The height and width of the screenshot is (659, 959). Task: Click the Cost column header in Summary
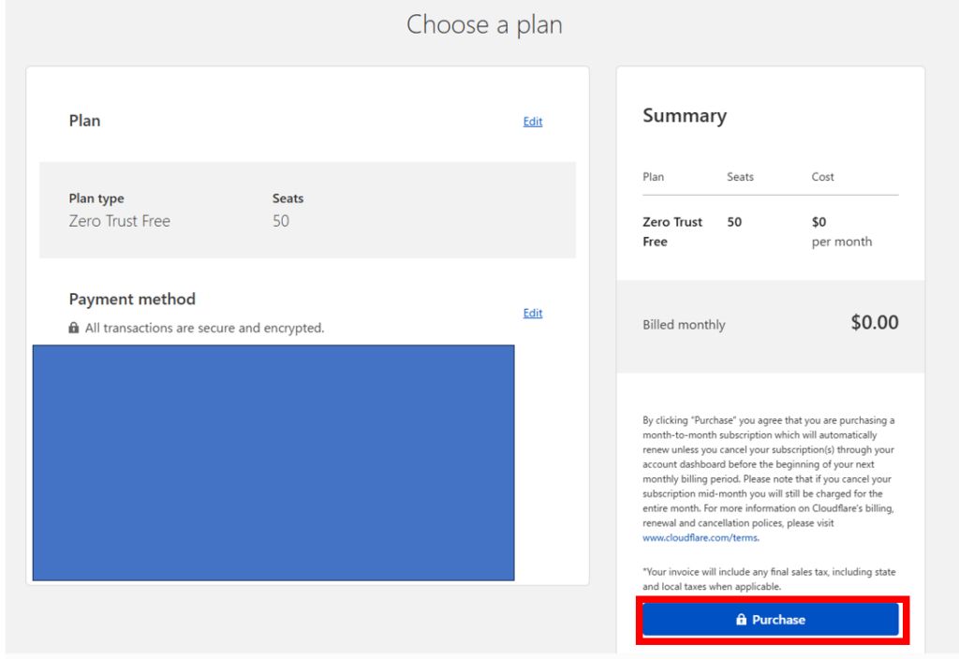coord(822,177)
